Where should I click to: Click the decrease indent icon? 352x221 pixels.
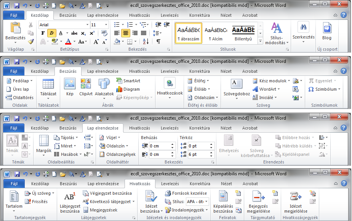click(x=158, y=25)
